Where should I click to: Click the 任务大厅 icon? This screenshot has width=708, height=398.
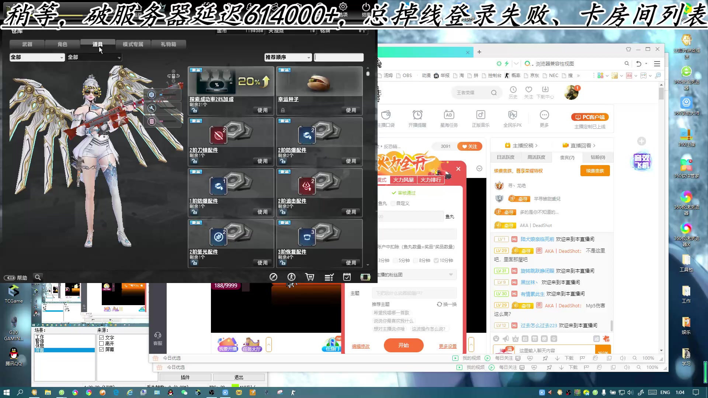tap(252, 345)
